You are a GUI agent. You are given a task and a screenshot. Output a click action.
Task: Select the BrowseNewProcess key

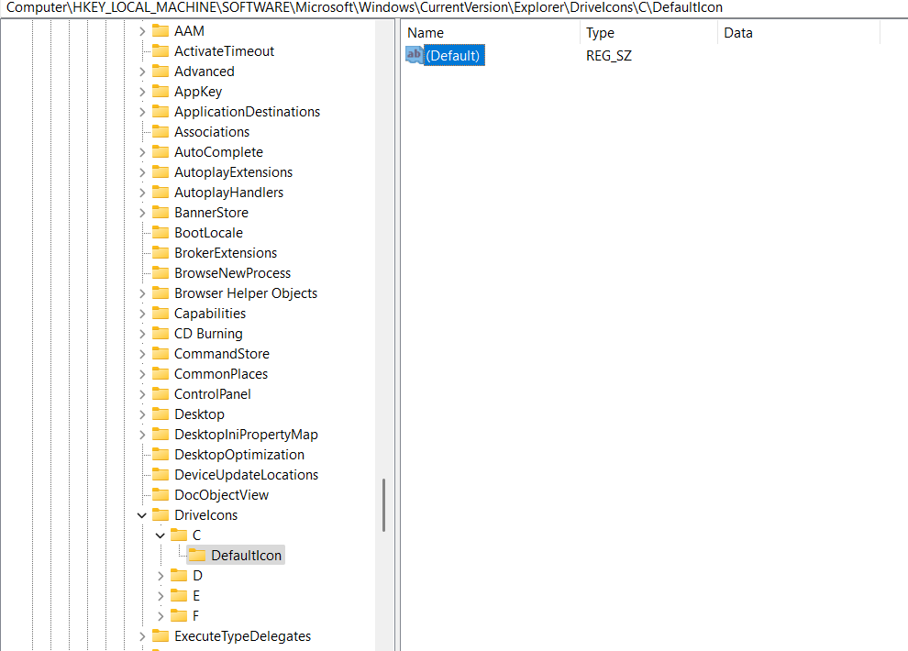coord(232,273)
